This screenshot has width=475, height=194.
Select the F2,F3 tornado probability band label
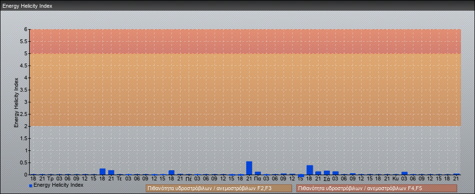tap(219, 188)
